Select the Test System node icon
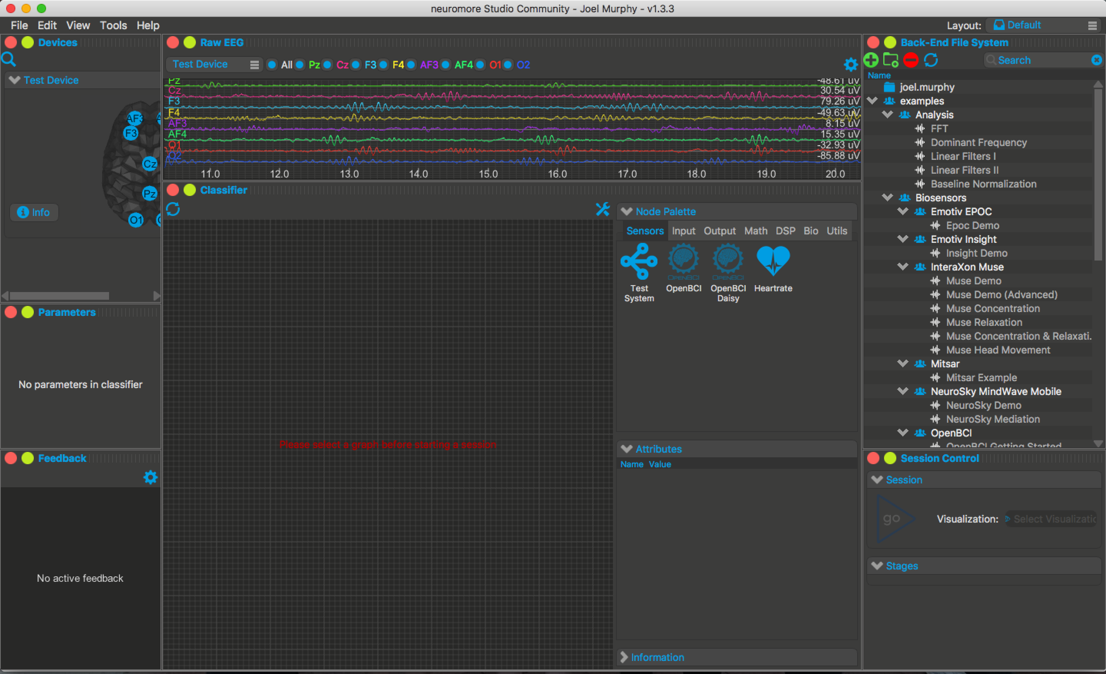 [x=639, y=261]
